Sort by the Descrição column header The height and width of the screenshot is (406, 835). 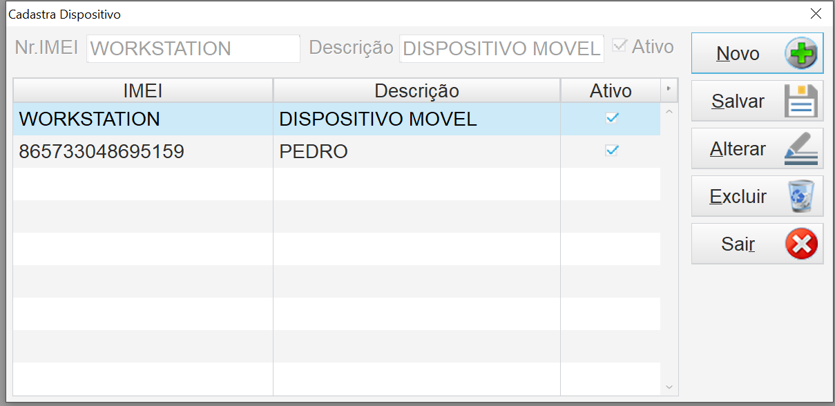click(416, 90)
